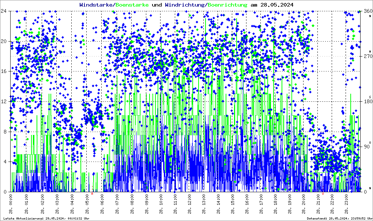Click time axis label '28. 10:00'
This screenshot has width=373, height=221.
click(x=161, y=204)
